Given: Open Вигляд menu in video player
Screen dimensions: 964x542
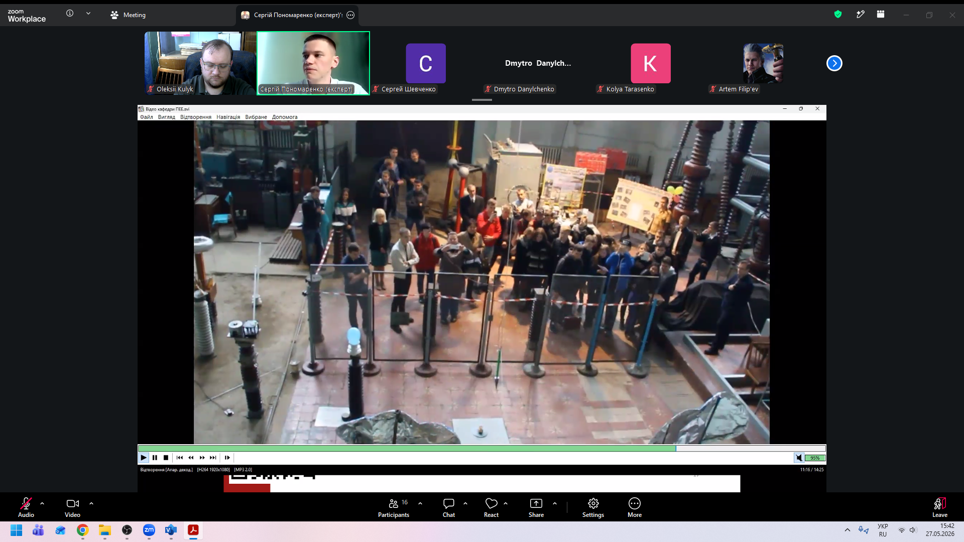Looking at the screenshot, I should point(166,117).
